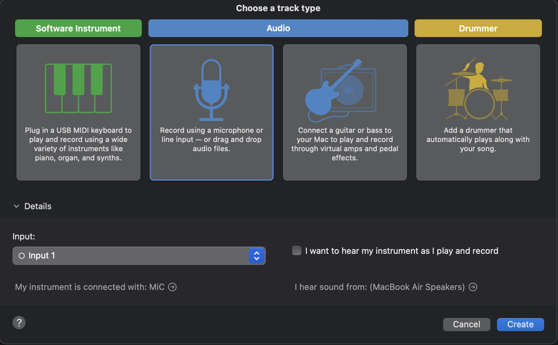Switch to the Software Instrument tab
This screenshot has height=345, width=558.
coord(78,28)
